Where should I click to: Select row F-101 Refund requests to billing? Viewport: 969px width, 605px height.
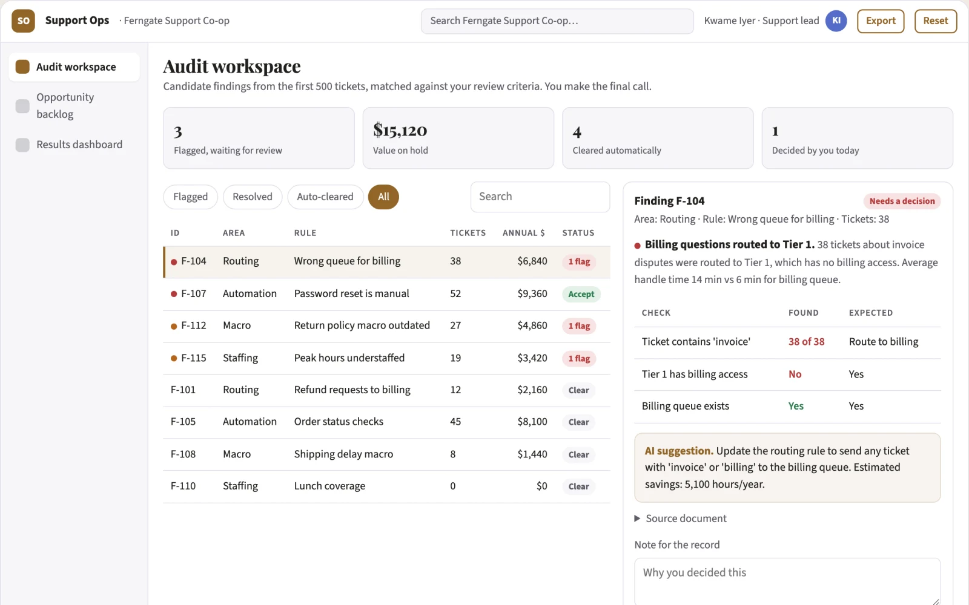[386, 390]
